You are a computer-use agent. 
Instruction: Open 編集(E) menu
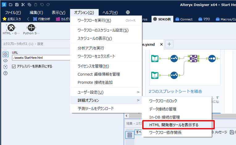(36, 13)
